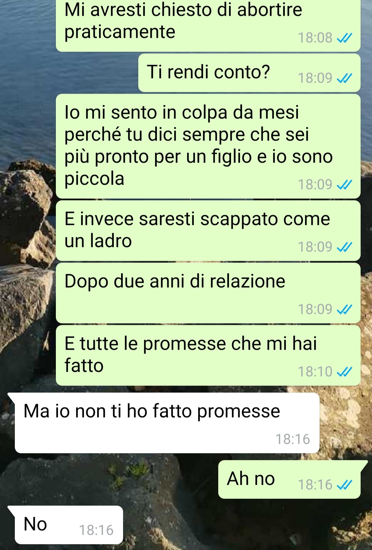372x550 pixels.
Task: Tap read ticks on 'Io mi sento in colpa' message
Action: [344, 185]
